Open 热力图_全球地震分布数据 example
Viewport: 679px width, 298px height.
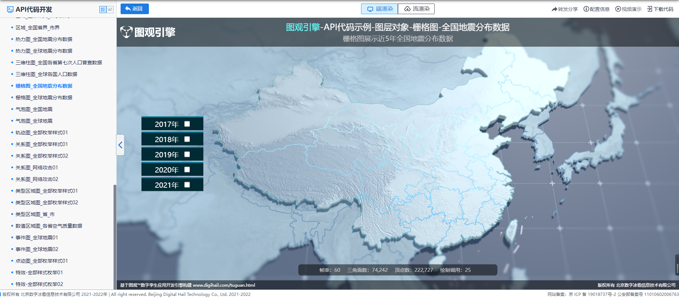coord(44,51)
